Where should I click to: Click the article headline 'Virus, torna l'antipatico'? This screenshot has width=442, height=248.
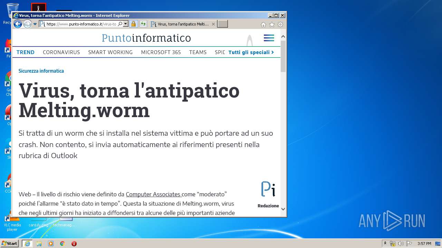(129, 101)
